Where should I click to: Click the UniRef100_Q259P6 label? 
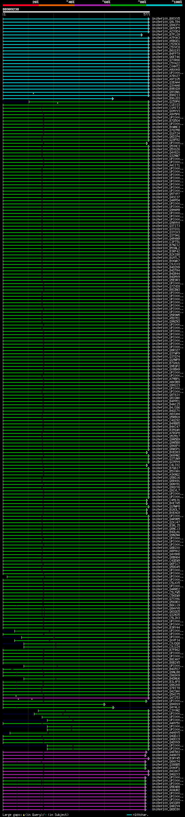click(x=166, y=101)
